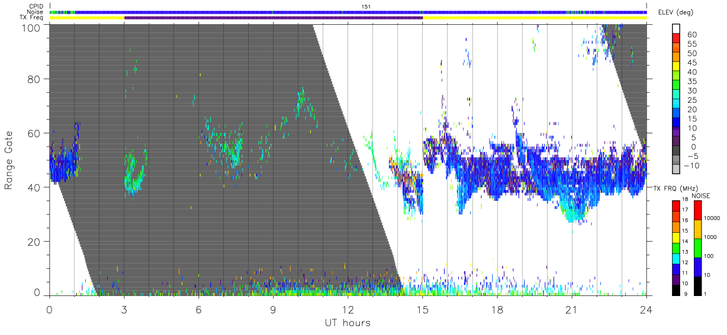The image size is (727, 335).
Task: Click the 30 label on the ELEV scale
Action: (691, 91)
